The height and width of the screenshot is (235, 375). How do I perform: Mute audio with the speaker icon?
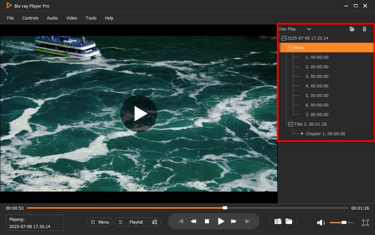point(321,223)
